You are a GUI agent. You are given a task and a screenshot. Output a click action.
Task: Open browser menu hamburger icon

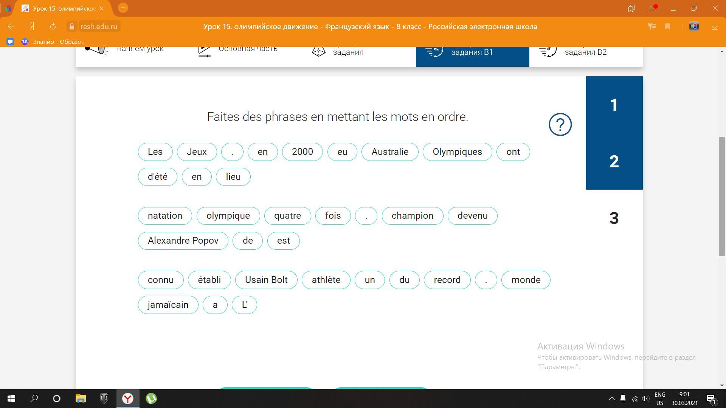652,8
